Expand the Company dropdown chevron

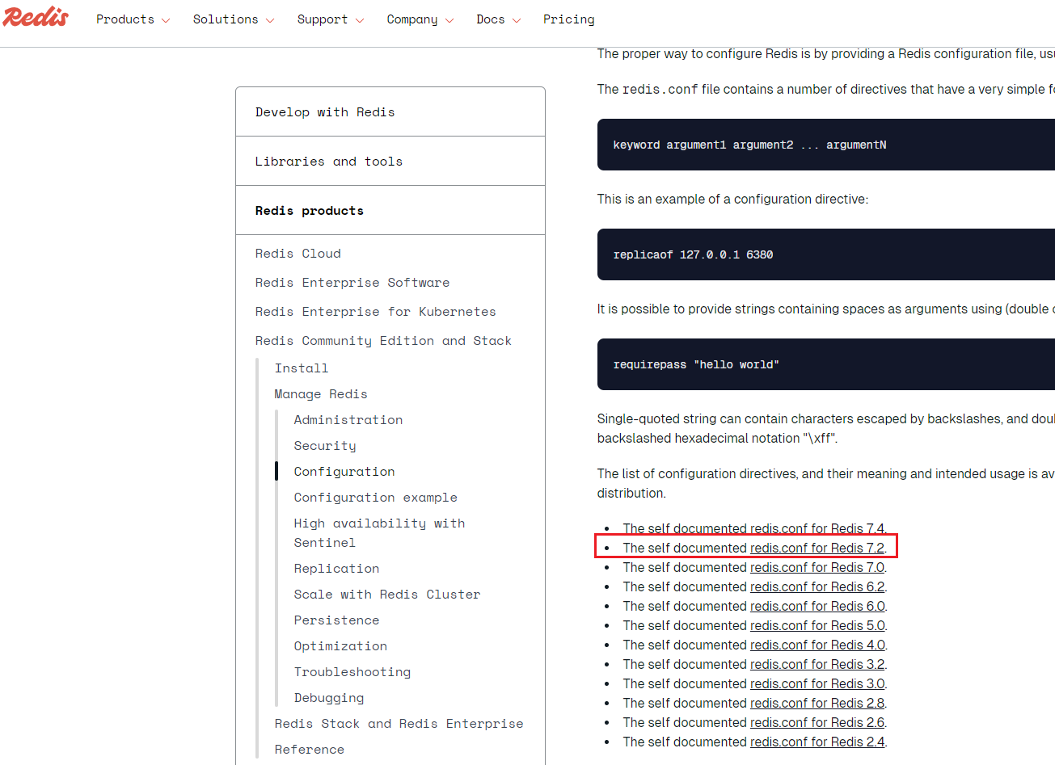pos(449,20)
